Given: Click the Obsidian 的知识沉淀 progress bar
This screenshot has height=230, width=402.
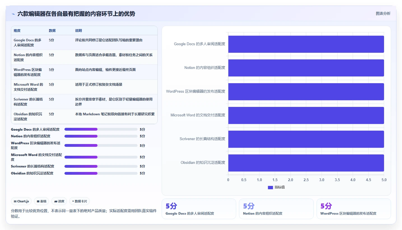Looking at the screenshot, I should pyautogui.click(x=101, y=173).
